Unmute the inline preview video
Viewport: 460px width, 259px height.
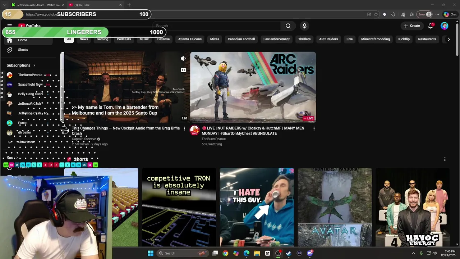click(x=183, y=58)
